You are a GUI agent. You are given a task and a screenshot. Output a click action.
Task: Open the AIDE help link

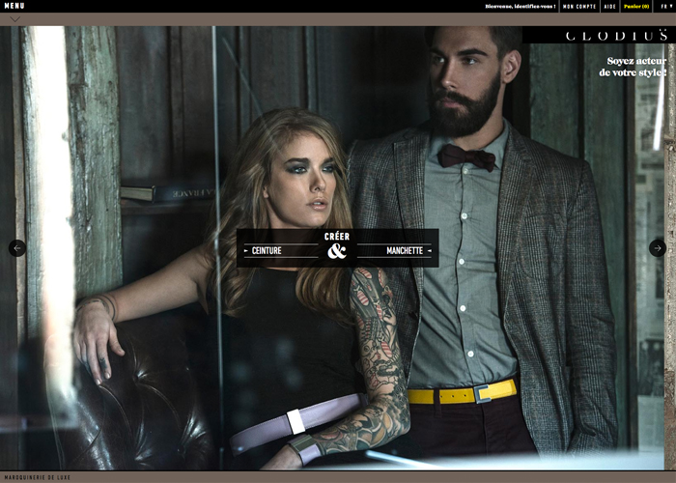609,7
